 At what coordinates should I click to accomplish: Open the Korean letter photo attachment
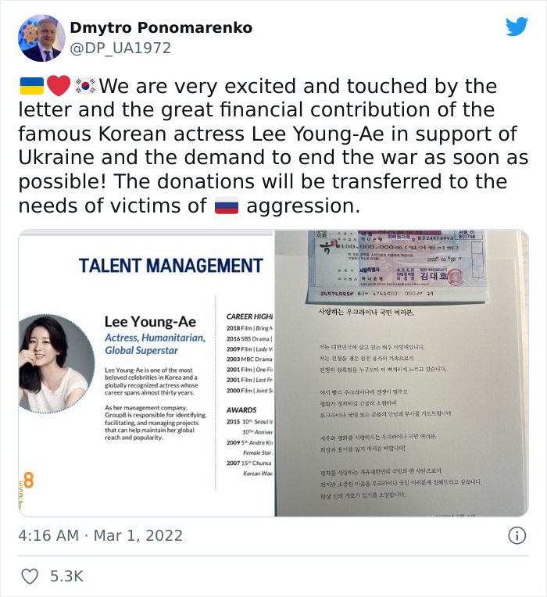[402, 374]
